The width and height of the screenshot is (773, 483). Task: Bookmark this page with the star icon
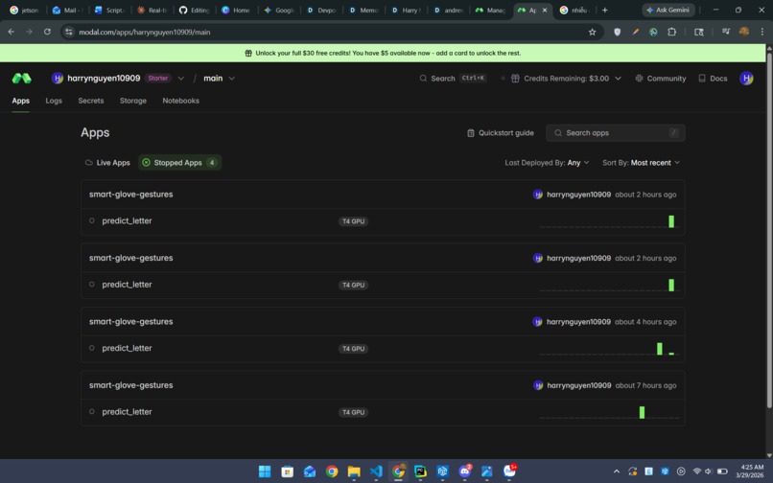coord(592,32)
